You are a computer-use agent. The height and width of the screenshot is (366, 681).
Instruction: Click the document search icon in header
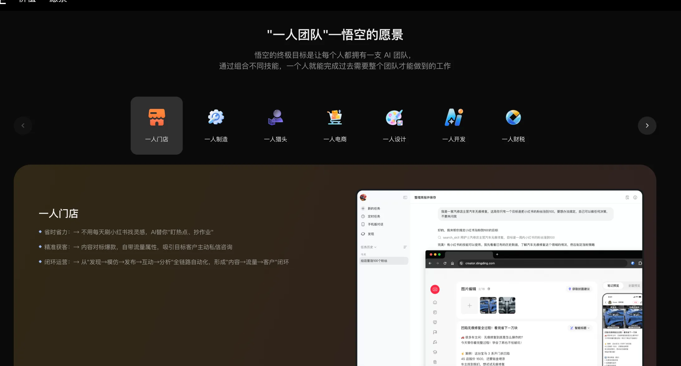click(627, 197)
